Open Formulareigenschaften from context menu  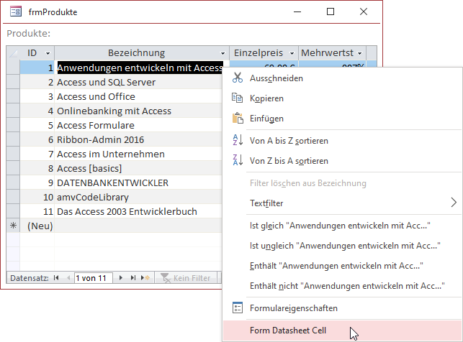[343, 308]
